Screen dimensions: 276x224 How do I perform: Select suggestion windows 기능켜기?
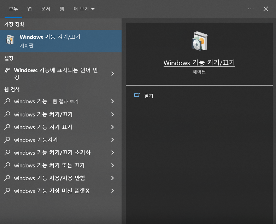(x=61, y=140)
